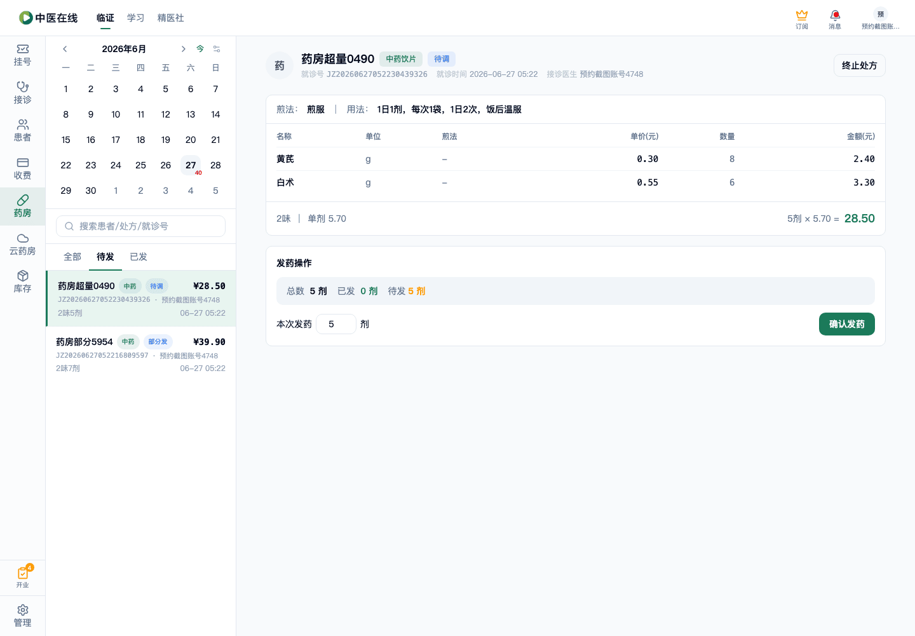Open the 云药房 cloud pharmacy icon

coord(22,245)
